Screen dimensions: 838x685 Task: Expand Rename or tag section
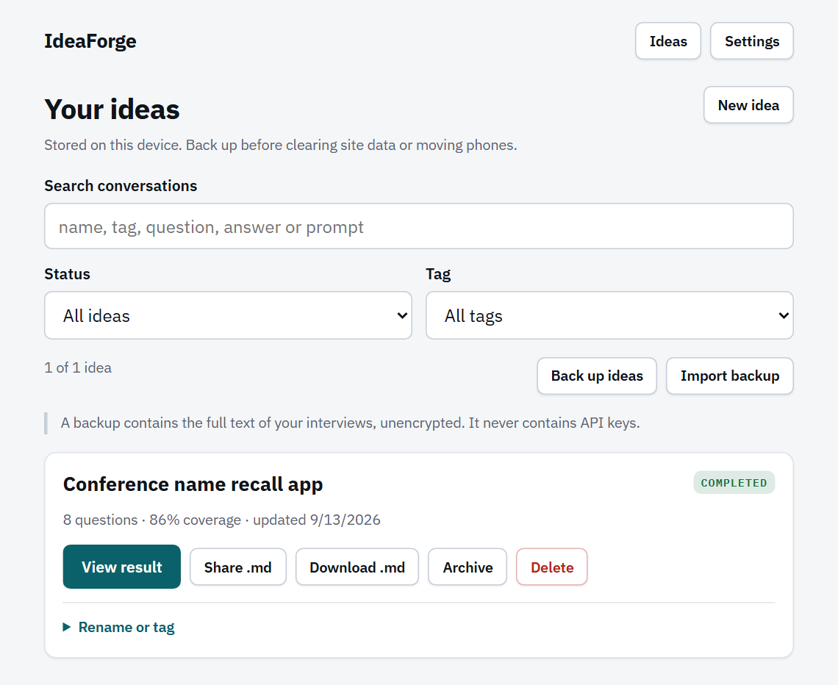point(118,627)
